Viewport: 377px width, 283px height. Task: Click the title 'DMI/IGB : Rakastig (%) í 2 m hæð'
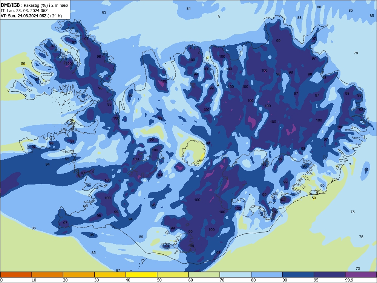point(34,5)
